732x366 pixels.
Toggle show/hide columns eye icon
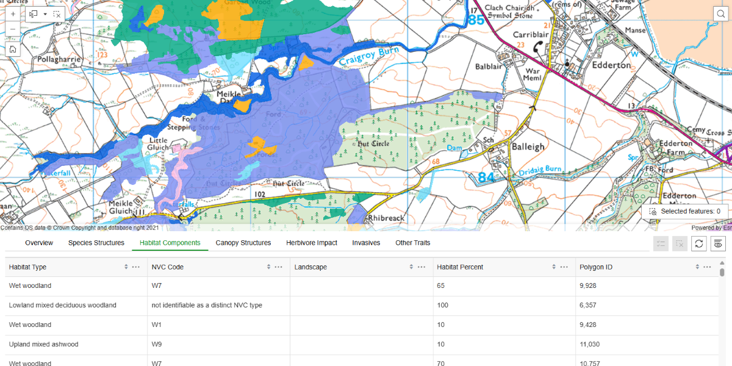point(718,243)
